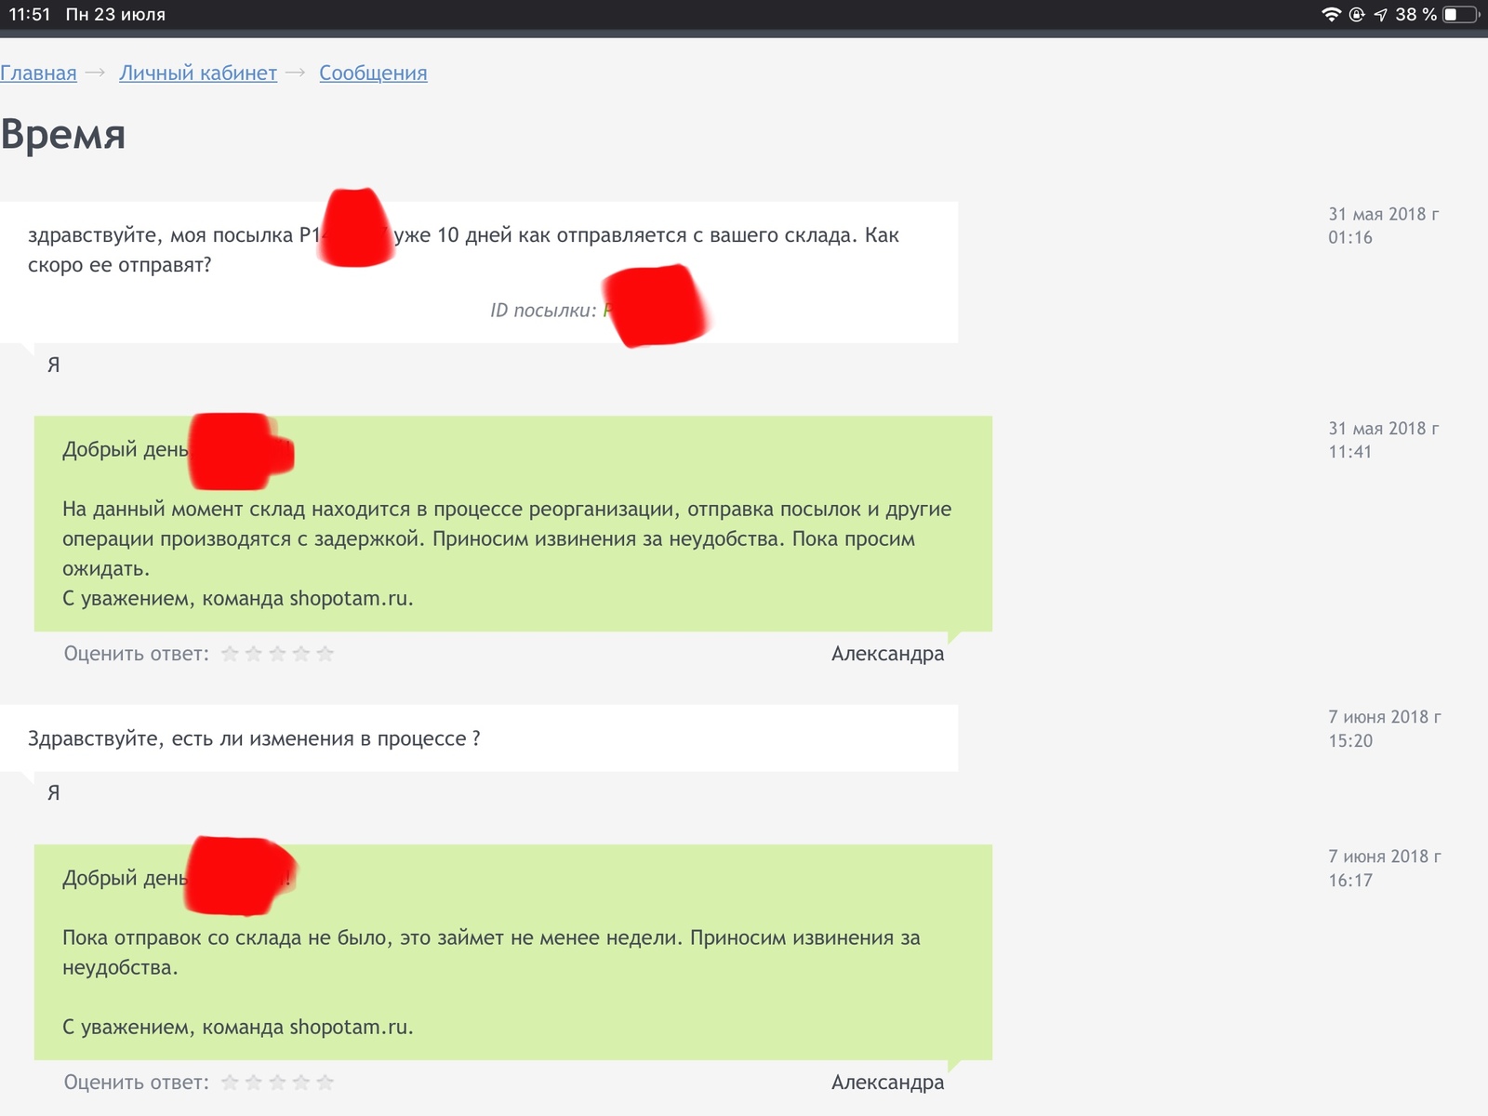
Task: Rate 7 июня reply one star
Action: pos(230,1083)
